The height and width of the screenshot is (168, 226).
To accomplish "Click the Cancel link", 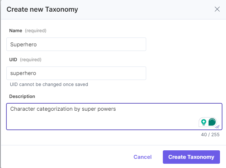I will pyautogui.click(x=143, y=157).
